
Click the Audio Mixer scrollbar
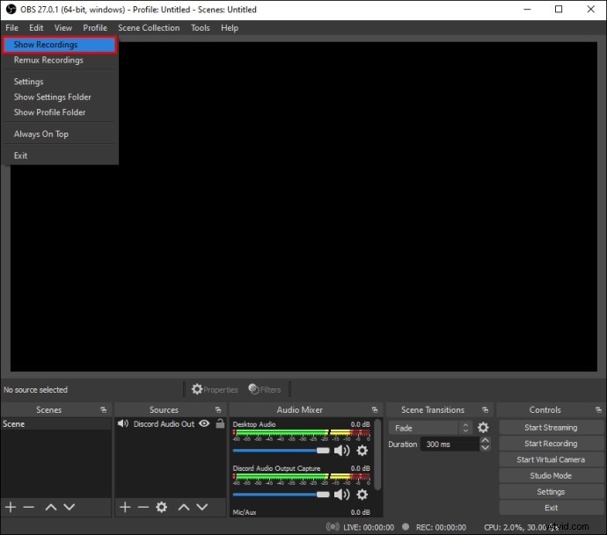click(377, 454)
